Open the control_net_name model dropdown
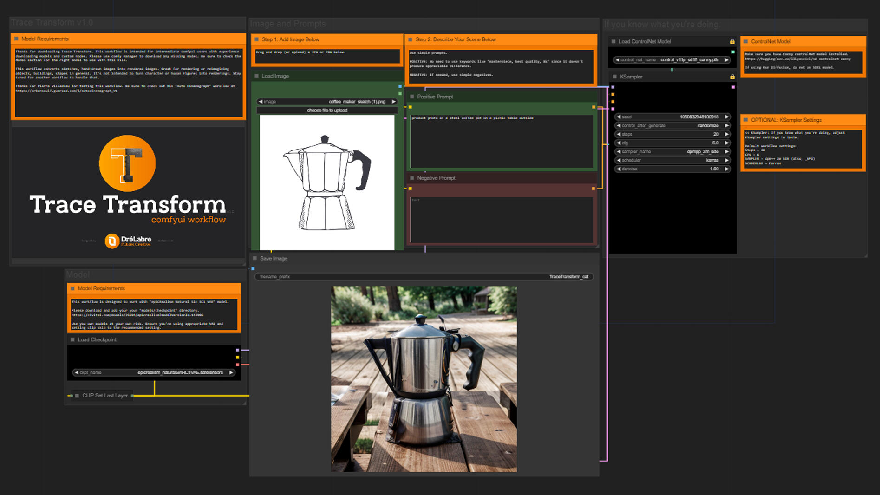 click(x=672, y=60)
